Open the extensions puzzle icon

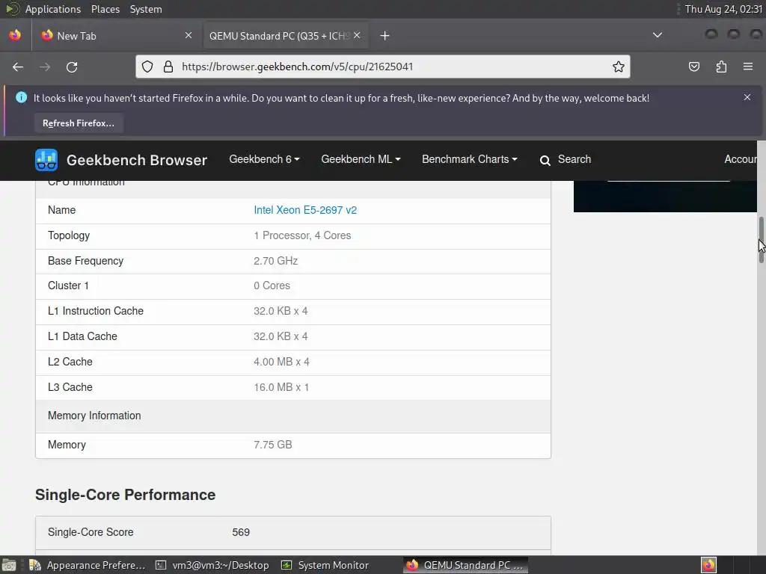click(x=721, y=67)
